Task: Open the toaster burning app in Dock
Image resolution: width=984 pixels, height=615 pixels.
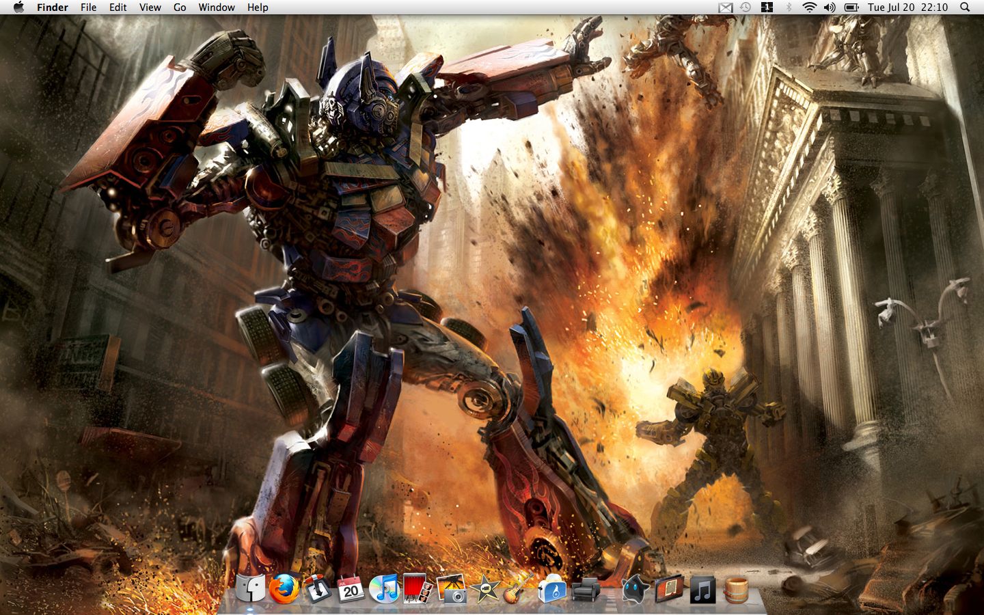Action: coord(551,588)
